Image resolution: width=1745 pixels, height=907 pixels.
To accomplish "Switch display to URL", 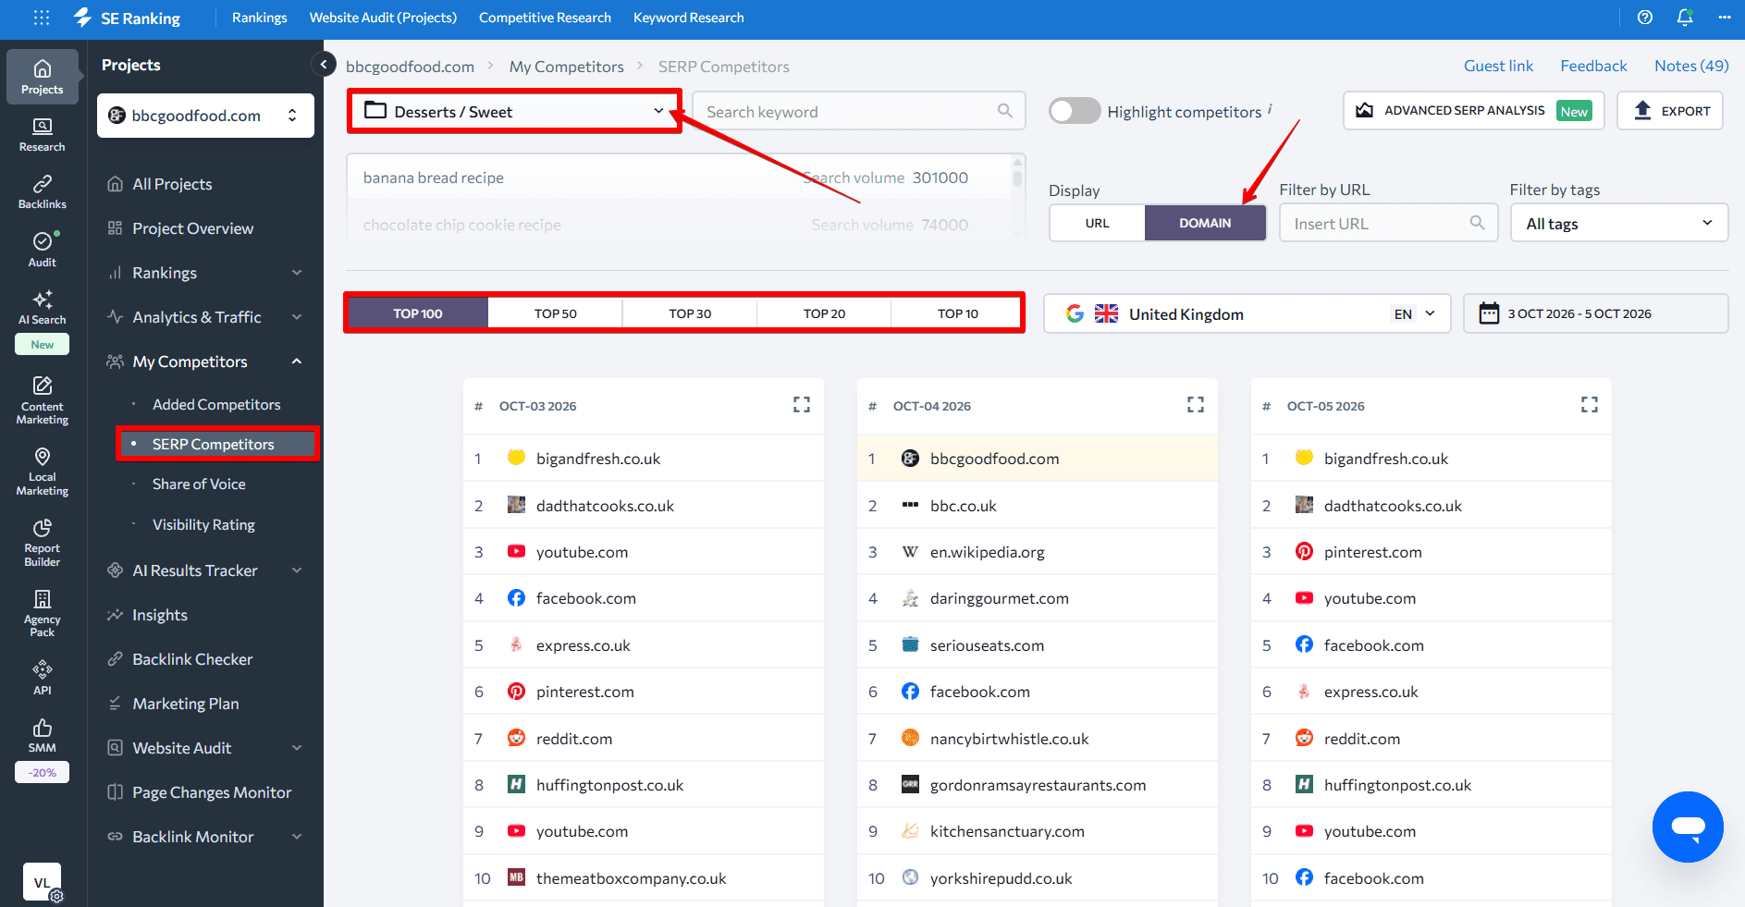I will pyautogui.click(x=1097, y=223).
